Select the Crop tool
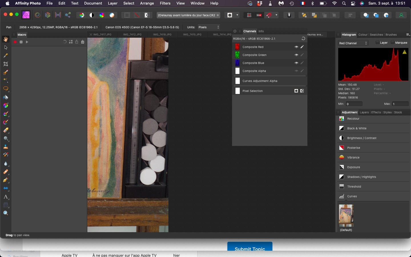The width and height of the screenshot is (411, 257). click(x=6, y=64)
